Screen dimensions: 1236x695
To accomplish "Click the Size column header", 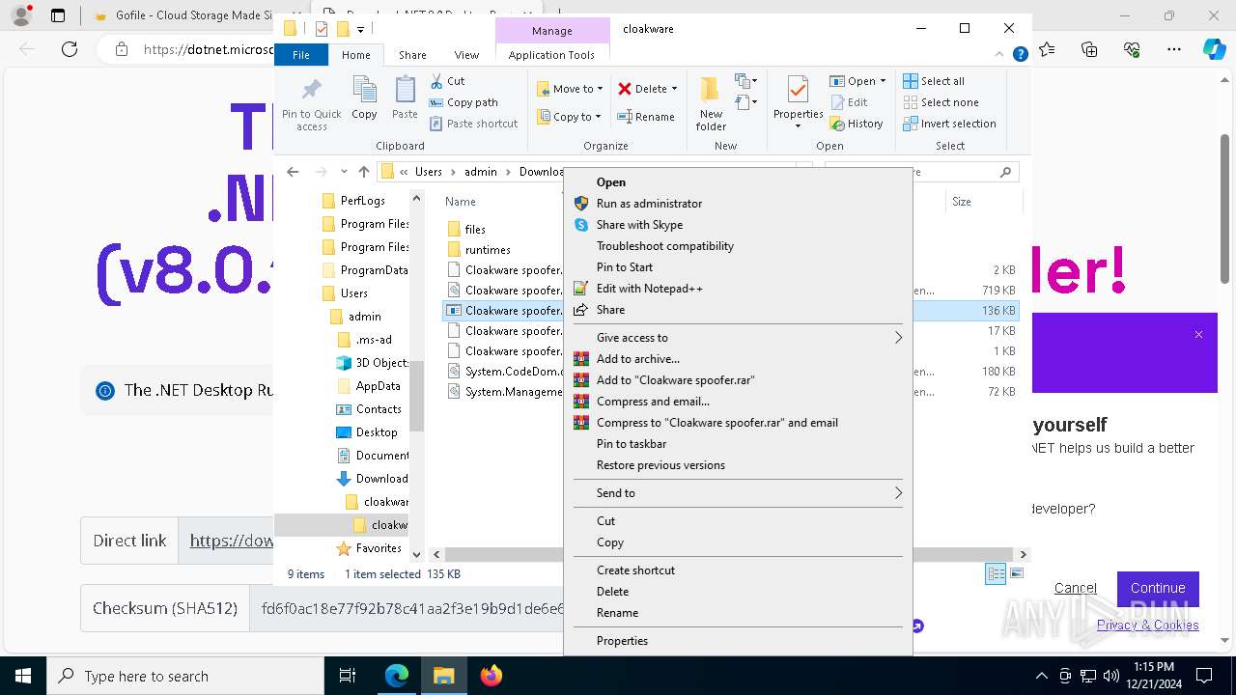I will click(962, 202).
